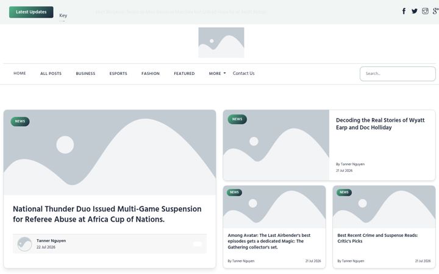Focus the Search input field
439x274 pixels.
click(x=398, y=74)
